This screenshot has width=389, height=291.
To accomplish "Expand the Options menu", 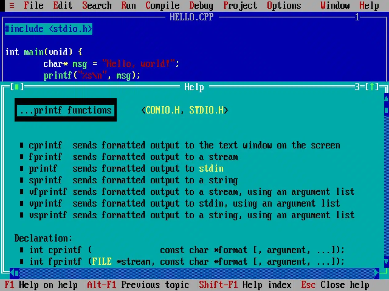I will [284, 6].
